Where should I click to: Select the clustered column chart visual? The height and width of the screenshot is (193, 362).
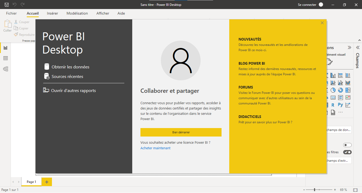pos(333,76)
